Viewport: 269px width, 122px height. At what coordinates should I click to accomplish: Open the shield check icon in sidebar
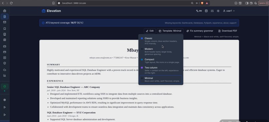point(5,63)
